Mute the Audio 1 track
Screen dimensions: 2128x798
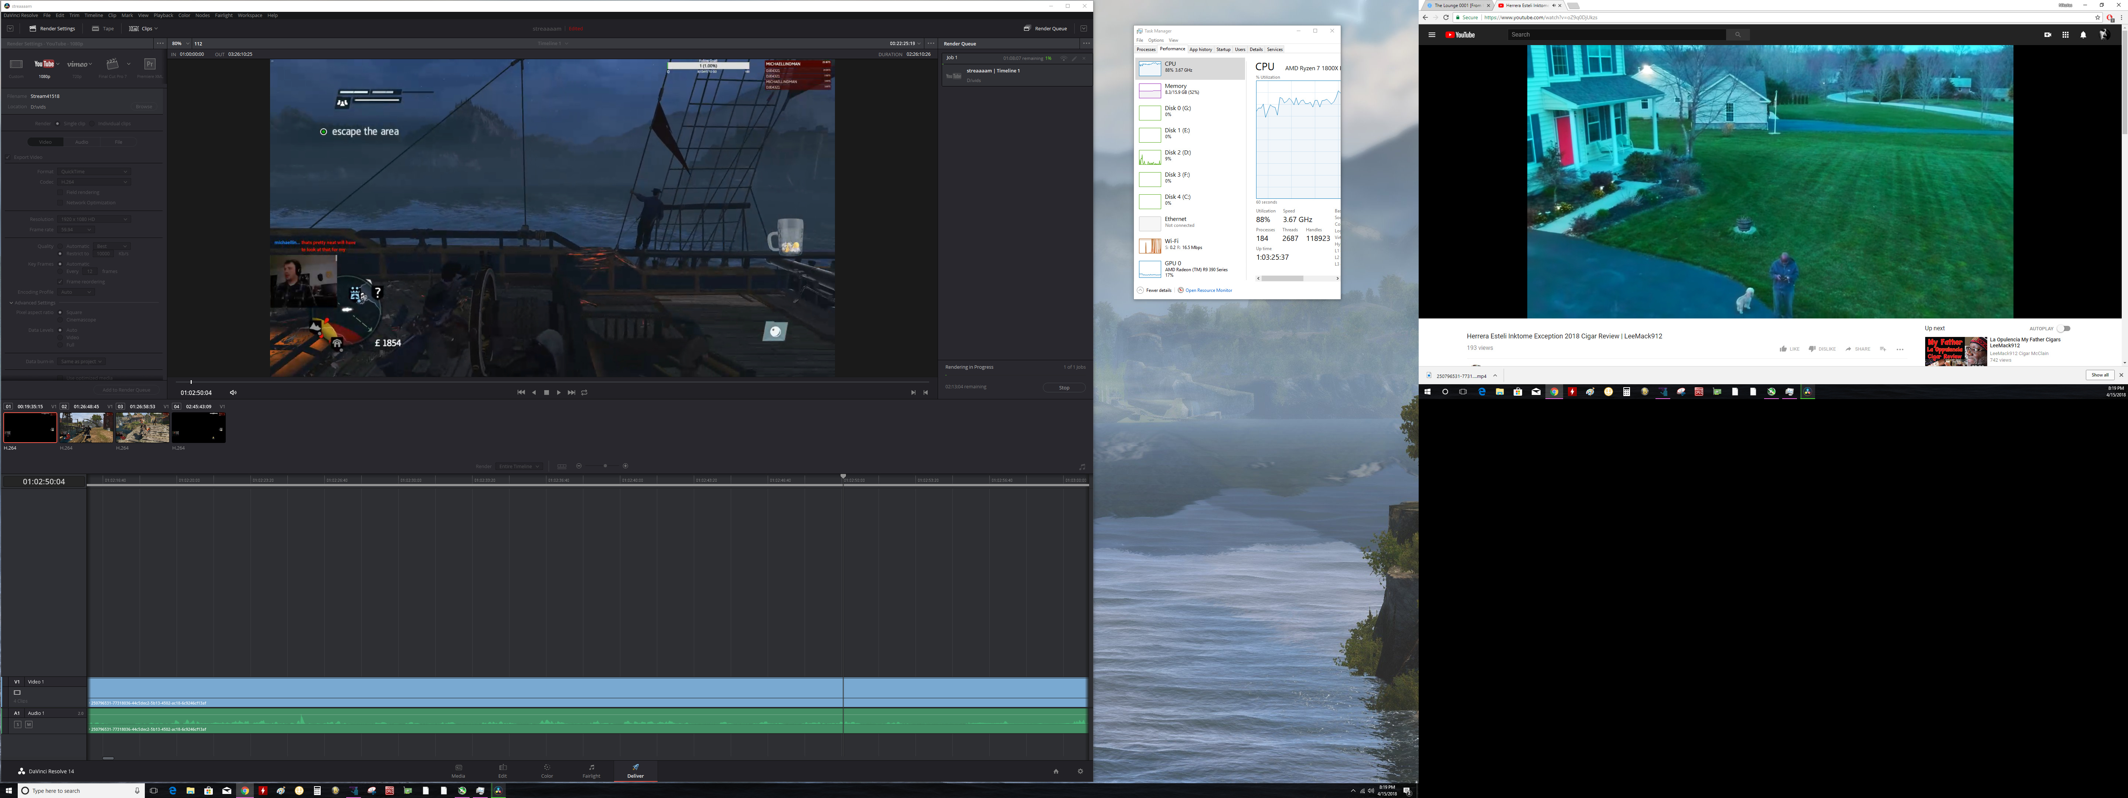click(29, 724)
